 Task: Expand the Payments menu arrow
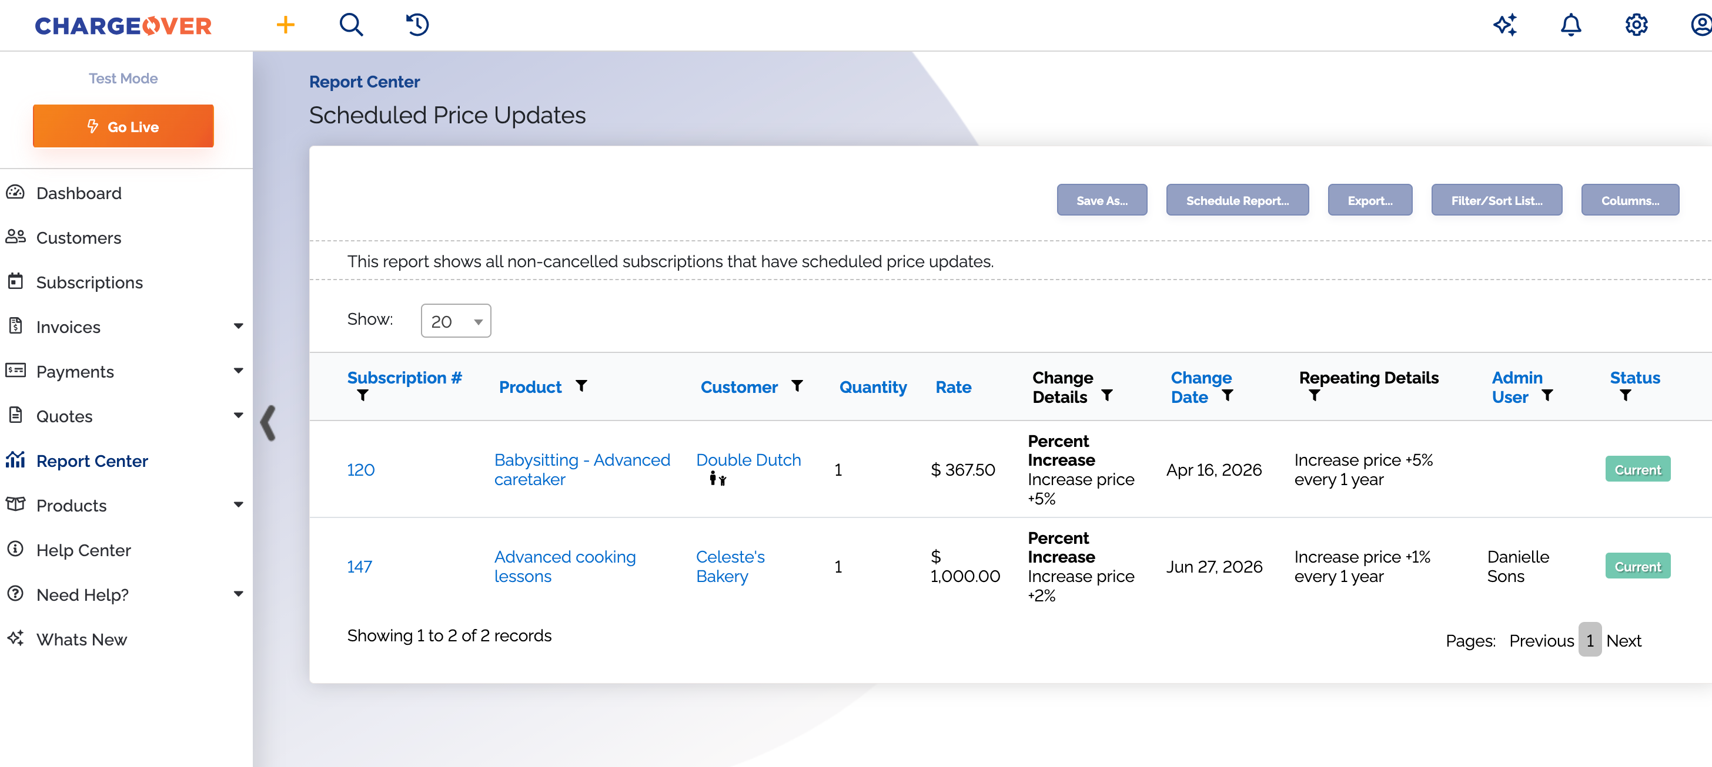[238, 371]
